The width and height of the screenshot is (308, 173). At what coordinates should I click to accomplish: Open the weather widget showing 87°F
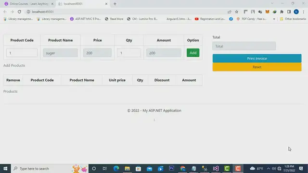(257, 169)
